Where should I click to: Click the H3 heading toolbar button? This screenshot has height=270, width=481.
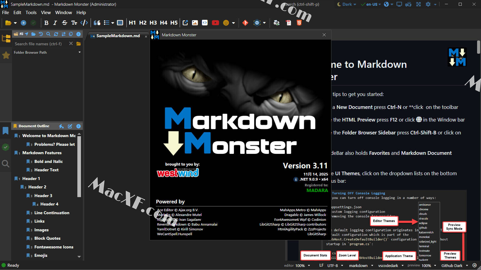pyautogui.click(x=153, y=23)
